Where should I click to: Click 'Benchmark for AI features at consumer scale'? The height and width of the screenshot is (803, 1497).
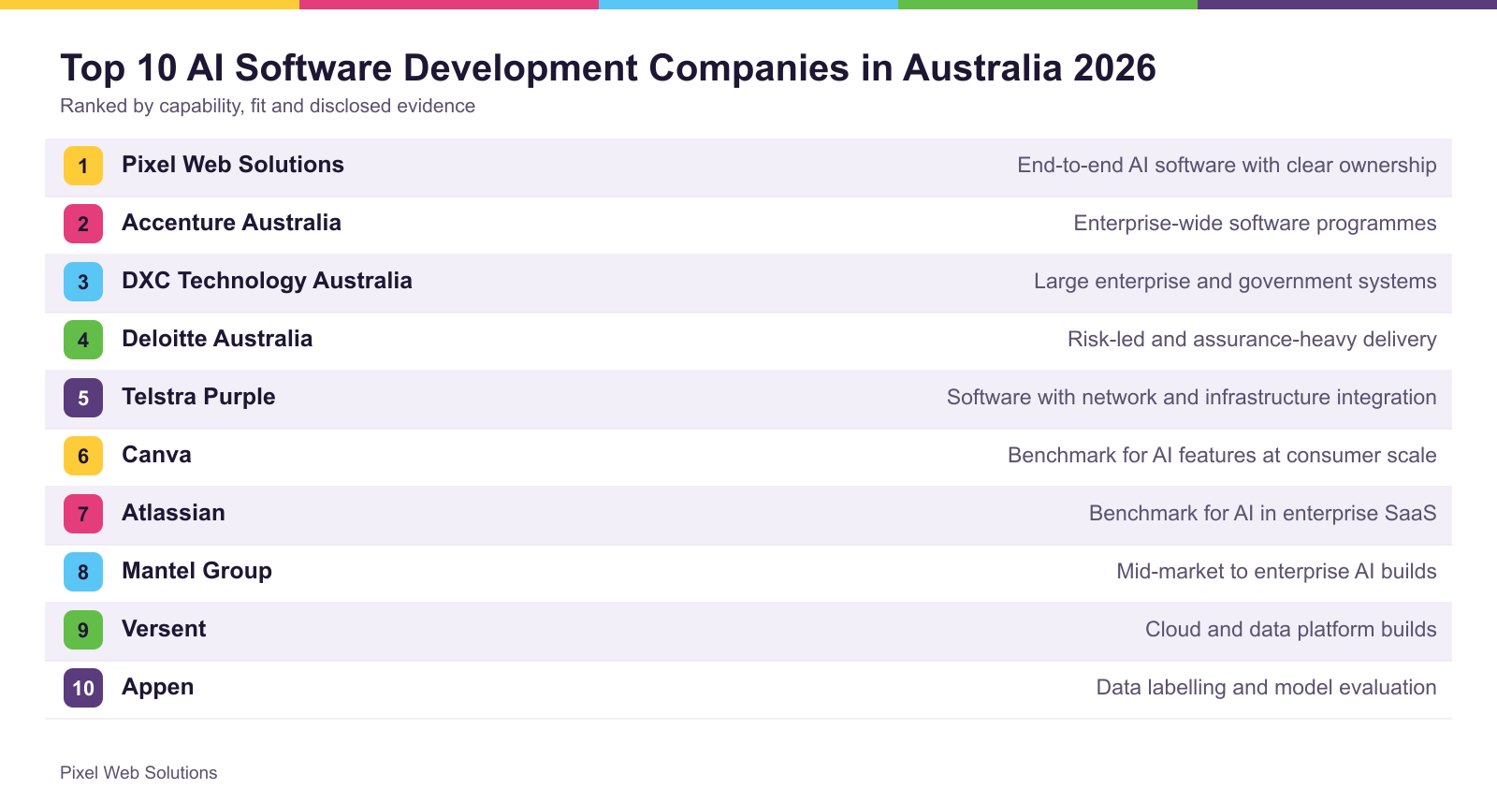click(x=1222, y=456)
